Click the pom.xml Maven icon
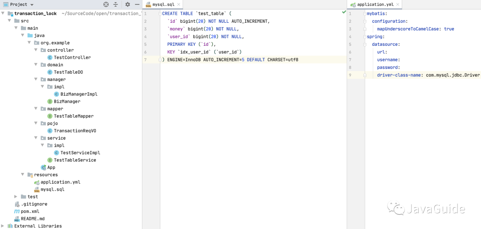 pos(17,211)
